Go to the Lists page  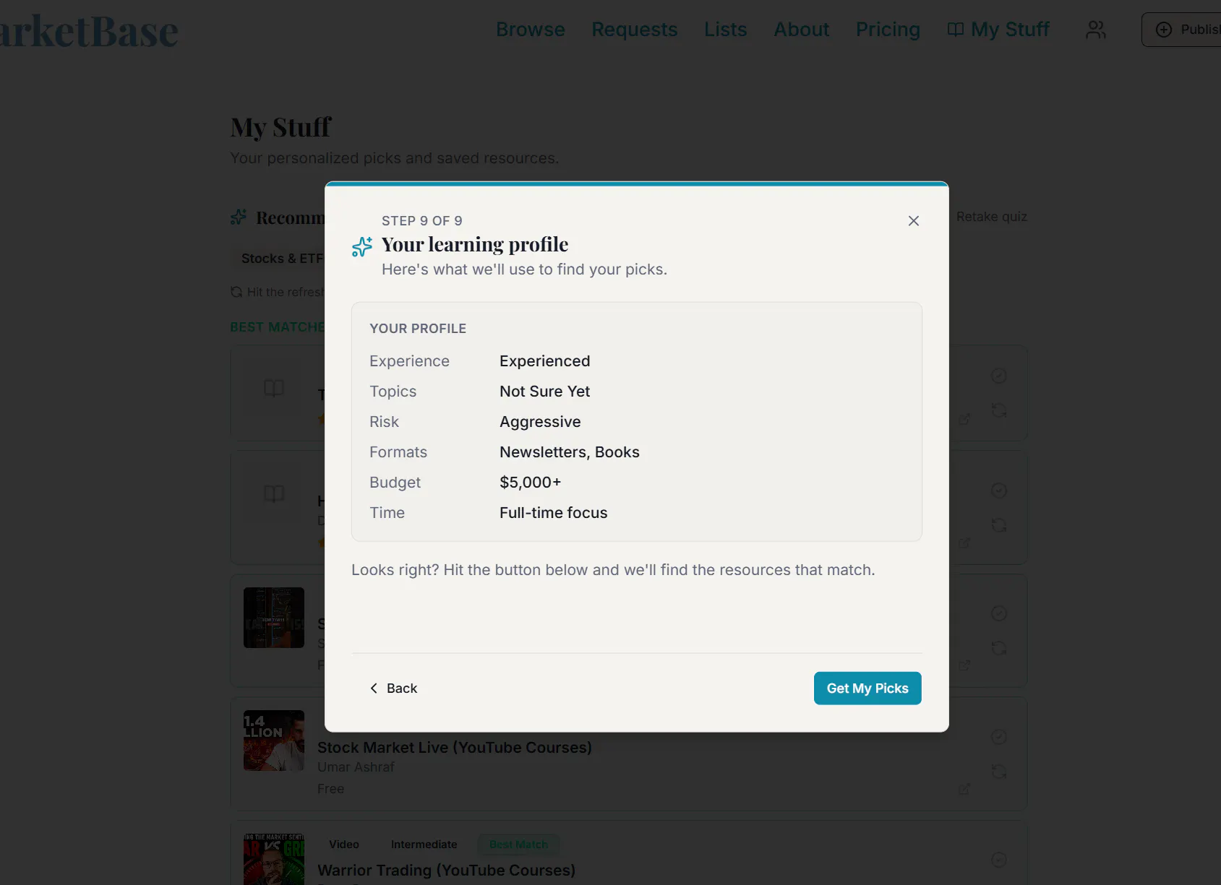click(726, 30)
